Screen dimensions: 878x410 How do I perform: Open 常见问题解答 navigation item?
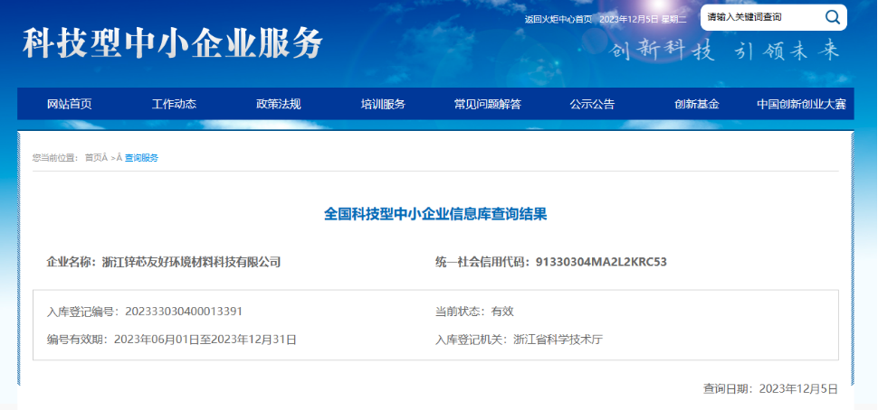point(488,104)
